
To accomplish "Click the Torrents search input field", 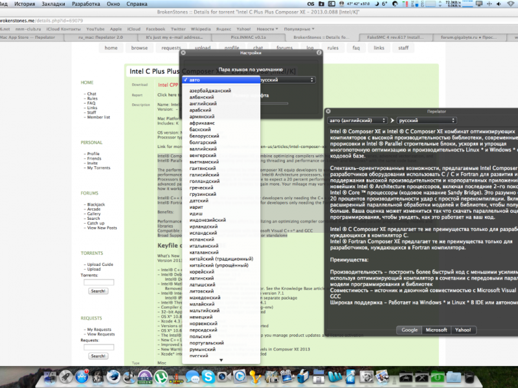I will pyautogui.click(x=99, y=282).
